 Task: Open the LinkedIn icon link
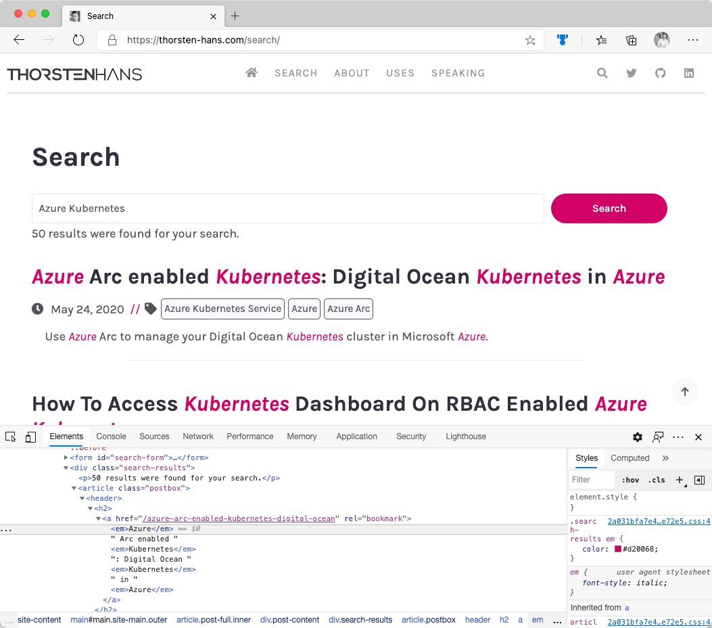[x=689, y=73]
